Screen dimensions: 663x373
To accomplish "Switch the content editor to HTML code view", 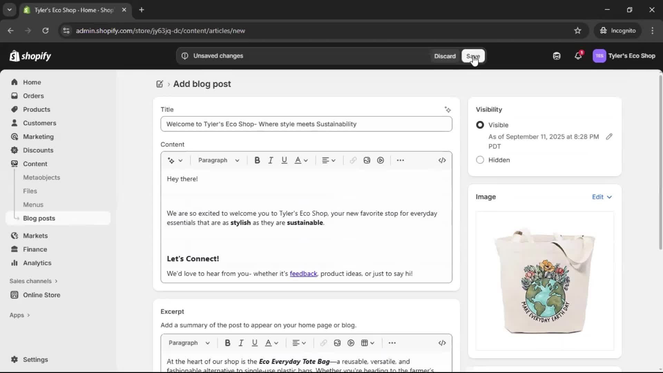I will click(442, 160).
